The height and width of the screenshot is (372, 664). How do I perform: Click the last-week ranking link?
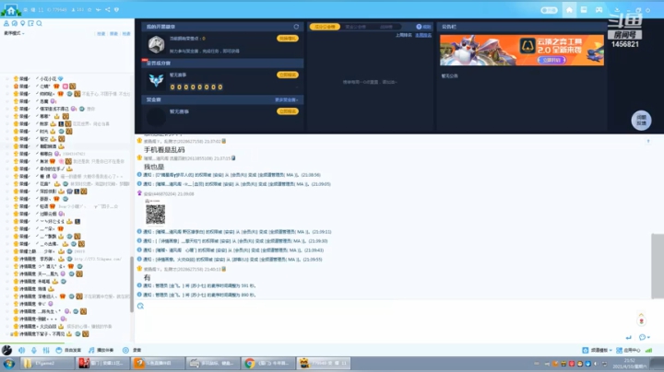(404, 35)
